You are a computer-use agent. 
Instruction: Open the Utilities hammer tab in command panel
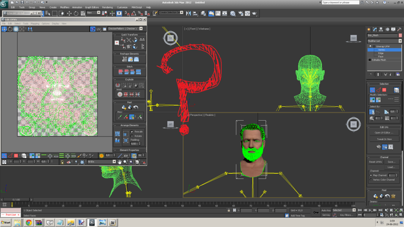point(399,29)
